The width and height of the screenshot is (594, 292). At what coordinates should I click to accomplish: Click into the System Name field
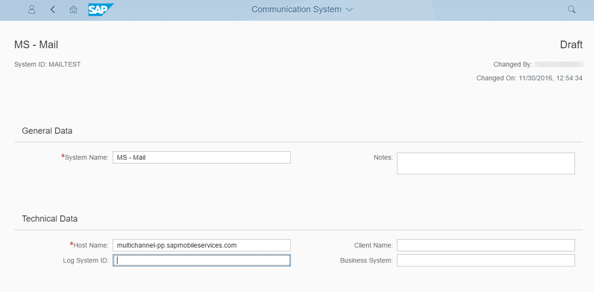[x=201, y=158]
